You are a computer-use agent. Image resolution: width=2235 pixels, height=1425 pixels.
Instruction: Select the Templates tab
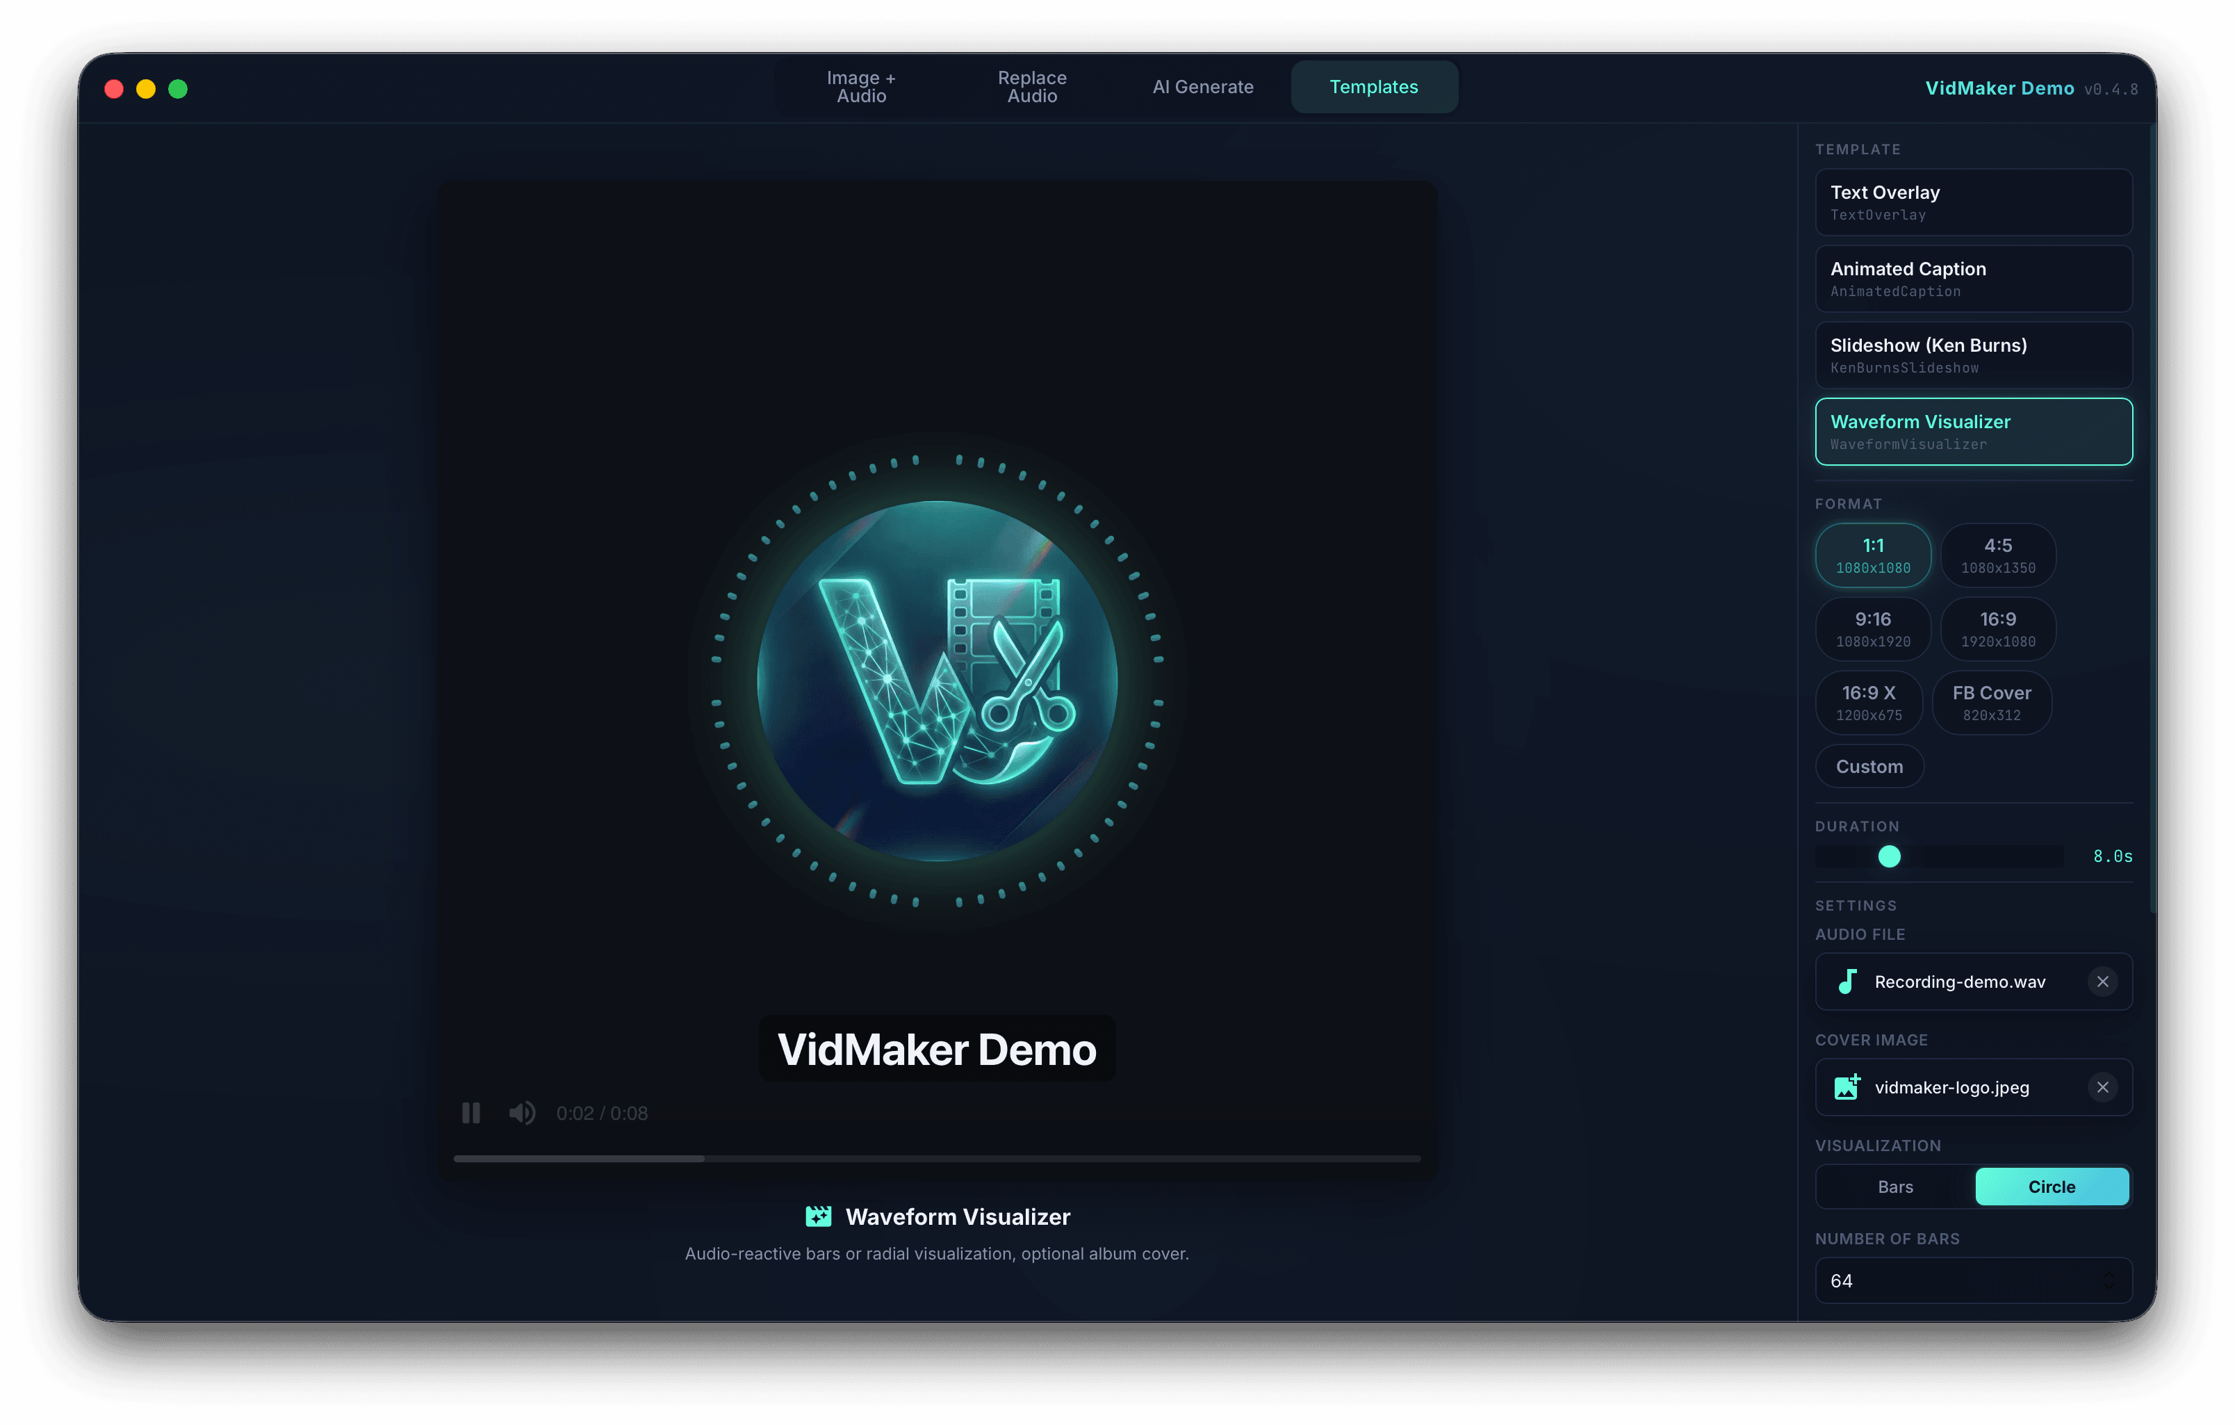(x=1374, y=88)
